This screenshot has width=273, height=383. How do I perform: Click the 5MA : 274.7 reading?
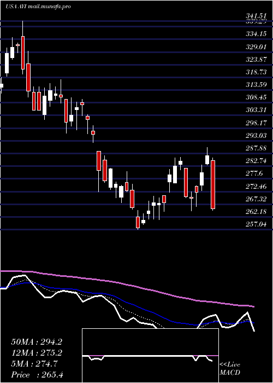[34, 364]
